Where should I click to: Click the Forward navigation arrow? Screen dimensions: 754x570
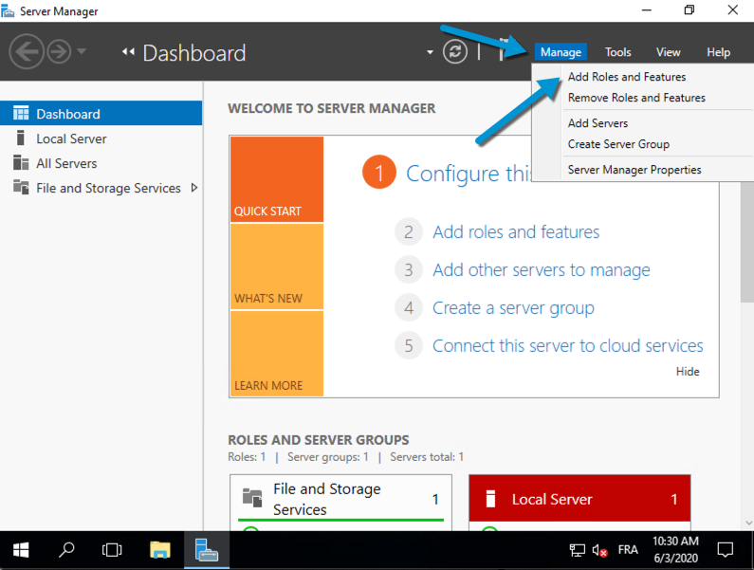click(x=59, y=51)
